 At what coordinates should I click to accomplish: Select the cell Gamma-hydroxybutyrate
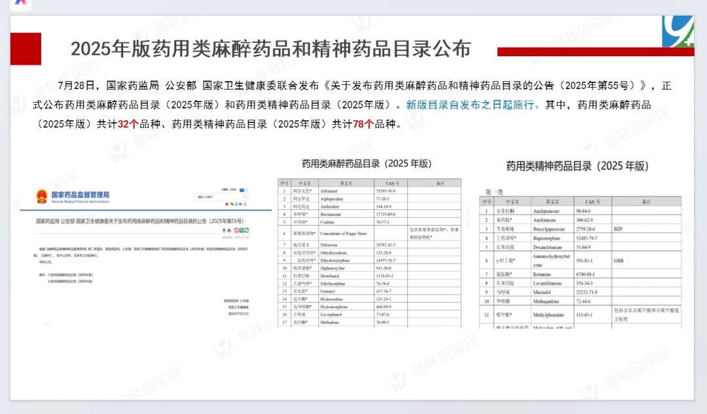(x=553, y=260)
